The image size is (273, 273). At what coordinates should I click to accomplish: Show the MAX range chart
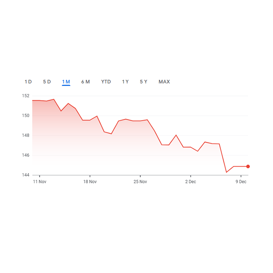(x=164, y=82)
